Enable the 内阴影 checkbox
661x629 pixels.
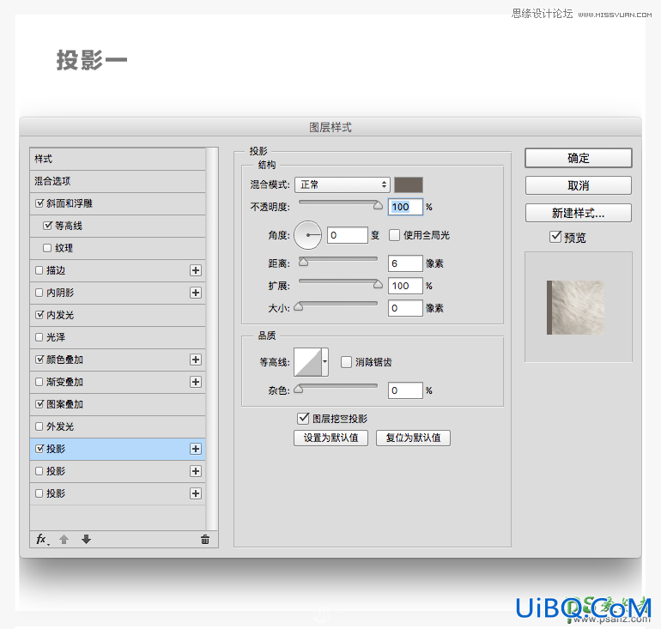[39, 293]
